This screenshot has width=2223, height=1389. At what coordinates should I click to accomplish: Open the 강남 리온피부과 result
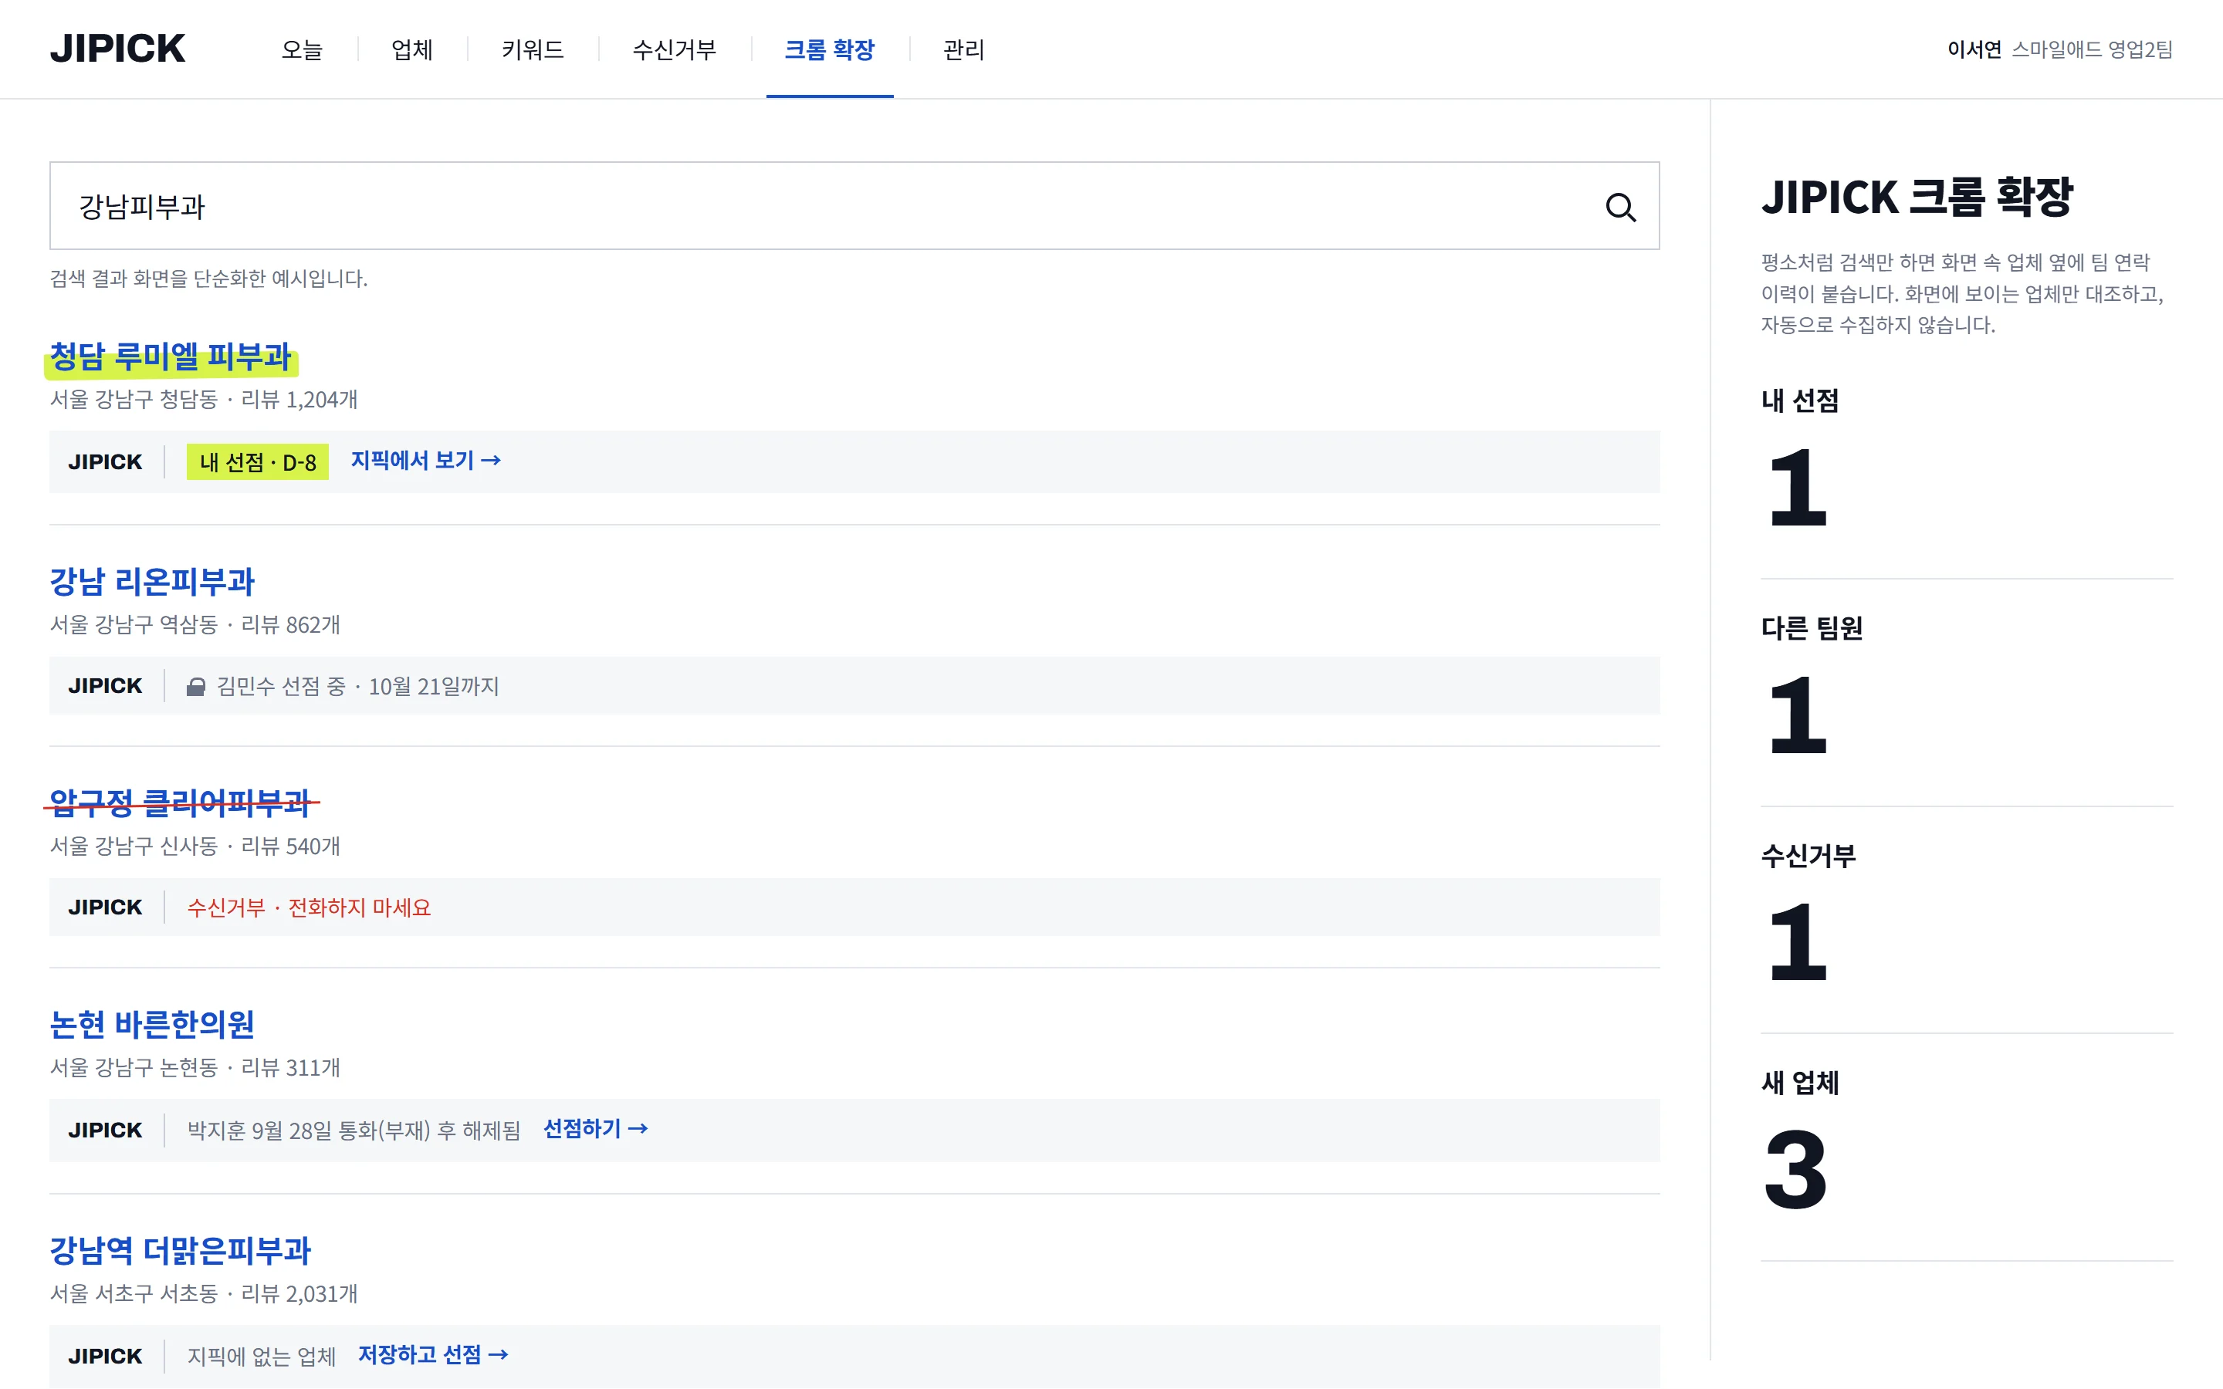pyautogui.click(x=151, y=582)
